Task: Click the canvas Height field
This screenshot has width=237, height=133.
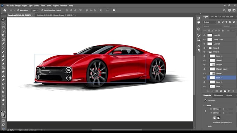Action: click(216, 113)
